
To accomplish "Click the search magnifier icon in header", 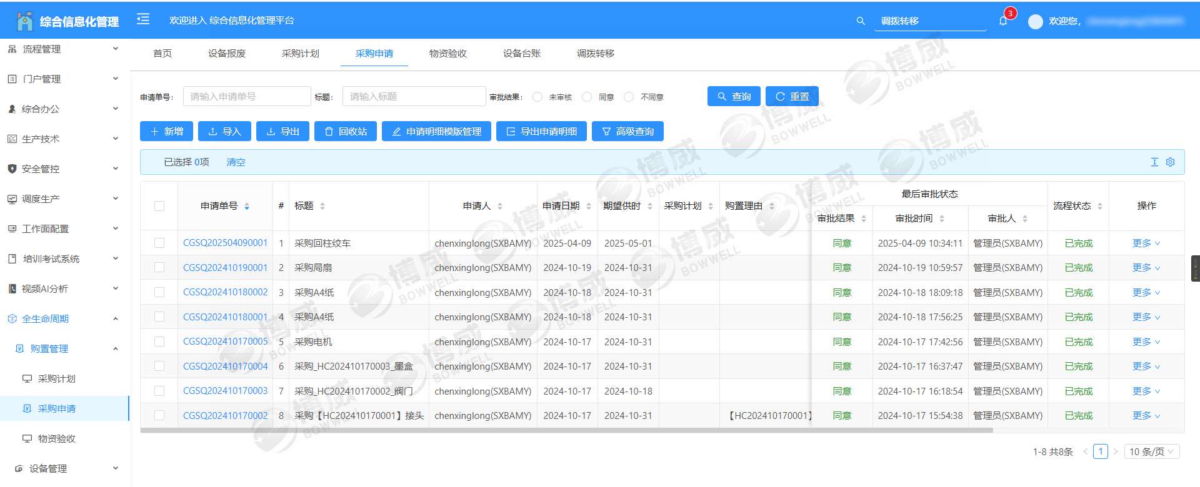I will click(861, 21).
